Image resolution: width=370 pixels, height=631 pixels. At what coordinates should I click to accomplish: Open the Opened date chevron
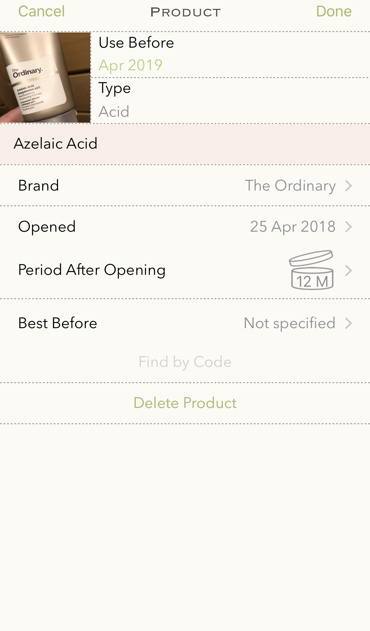click(349, 227)
